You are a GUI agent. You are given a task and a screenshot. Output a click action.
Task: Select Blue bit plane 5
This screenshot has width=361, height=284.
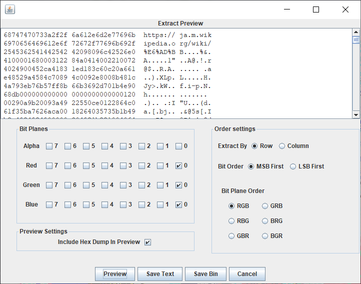click(x=86, y=205)
